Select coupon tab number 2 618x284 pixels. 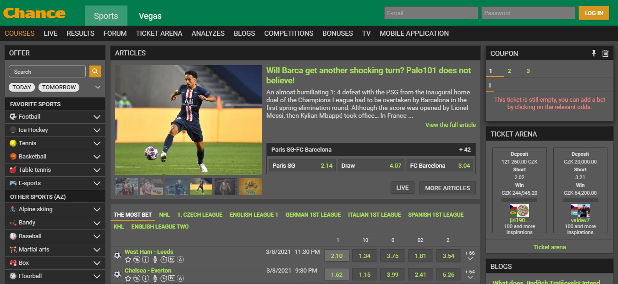coord(509,71)
